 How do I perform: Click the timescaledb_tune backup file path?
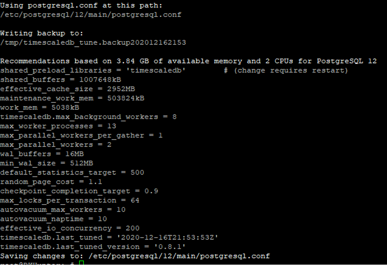93,42
